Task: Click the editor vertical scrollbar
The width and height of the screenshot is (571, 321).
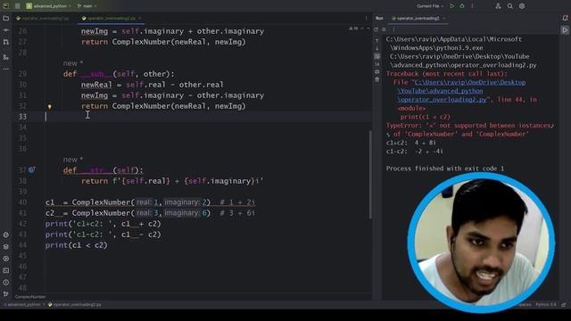Action: click(x=370, y=175)
